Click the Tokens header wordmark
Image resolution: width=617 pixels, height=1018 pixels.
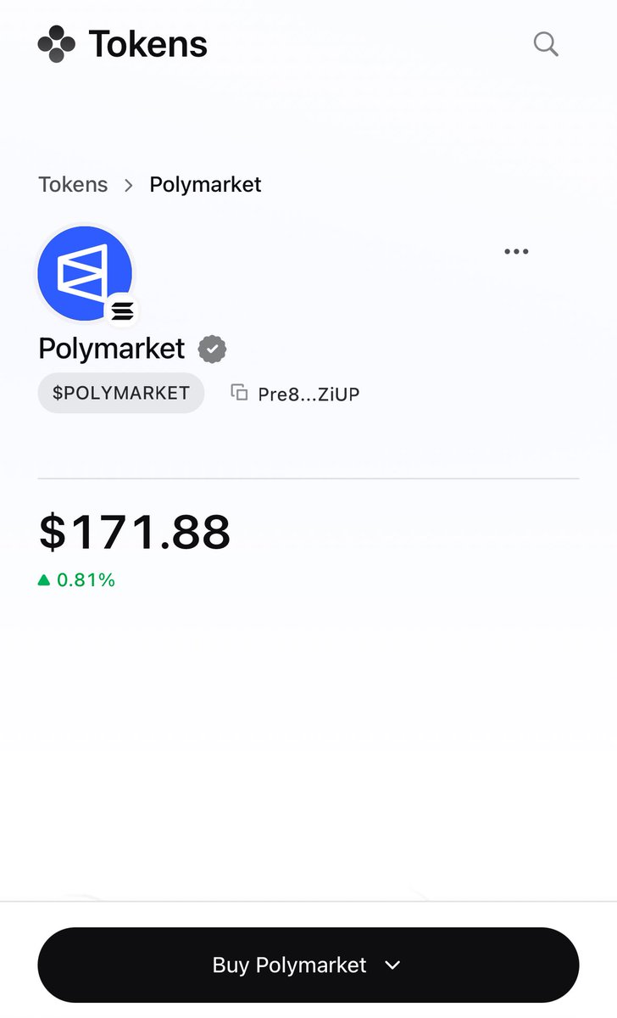pos(147,44)
